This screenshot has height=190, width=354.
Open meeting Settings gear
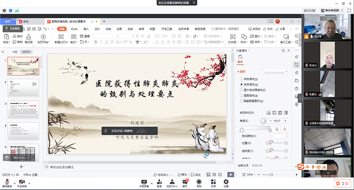[226, 183]
